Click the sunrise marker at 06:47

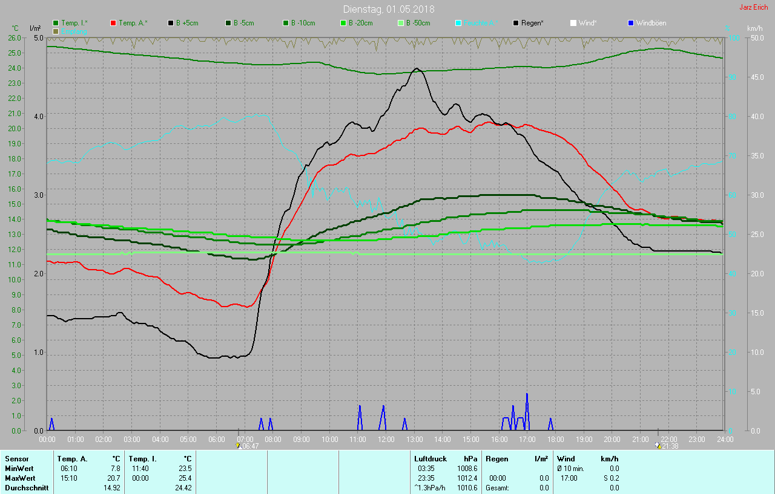pos(238,446)
